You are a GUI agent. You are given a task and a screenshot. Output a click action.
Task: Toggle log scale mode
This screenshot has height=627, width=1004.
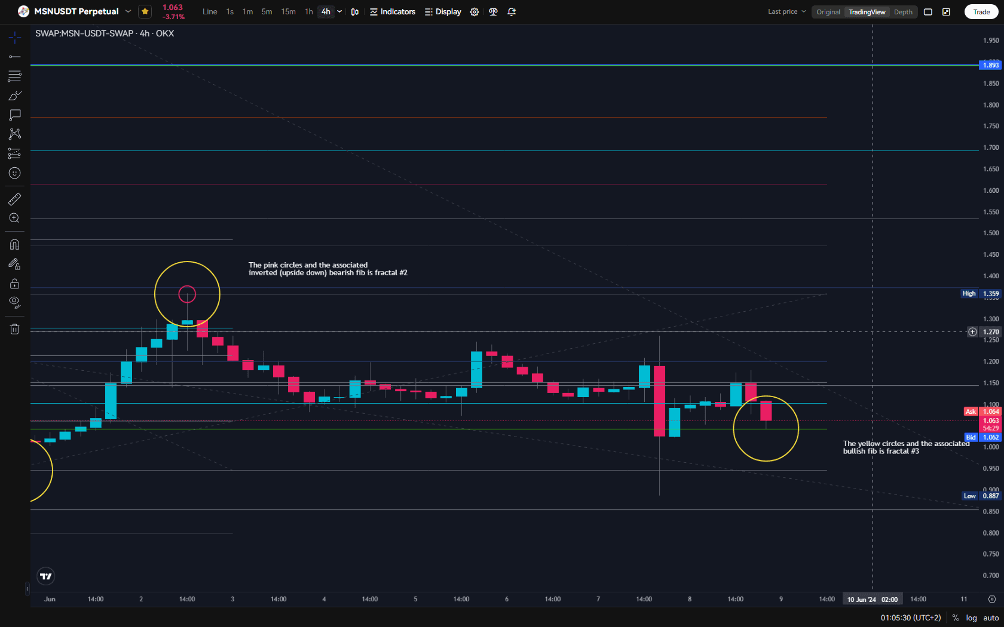coord(971,618)
